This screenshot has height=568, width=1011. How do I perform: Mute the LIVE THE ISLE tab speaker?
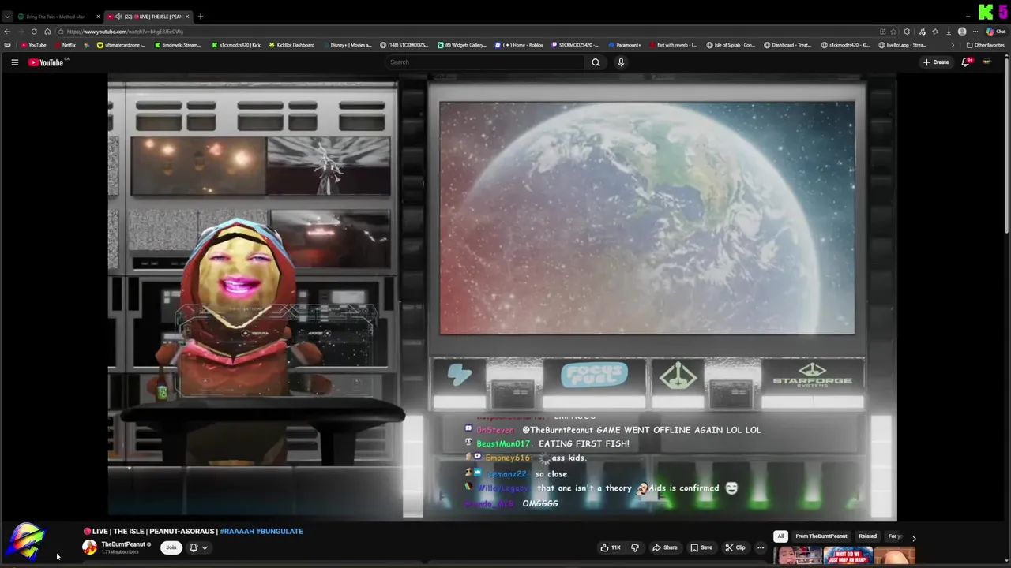coord(118,17)
